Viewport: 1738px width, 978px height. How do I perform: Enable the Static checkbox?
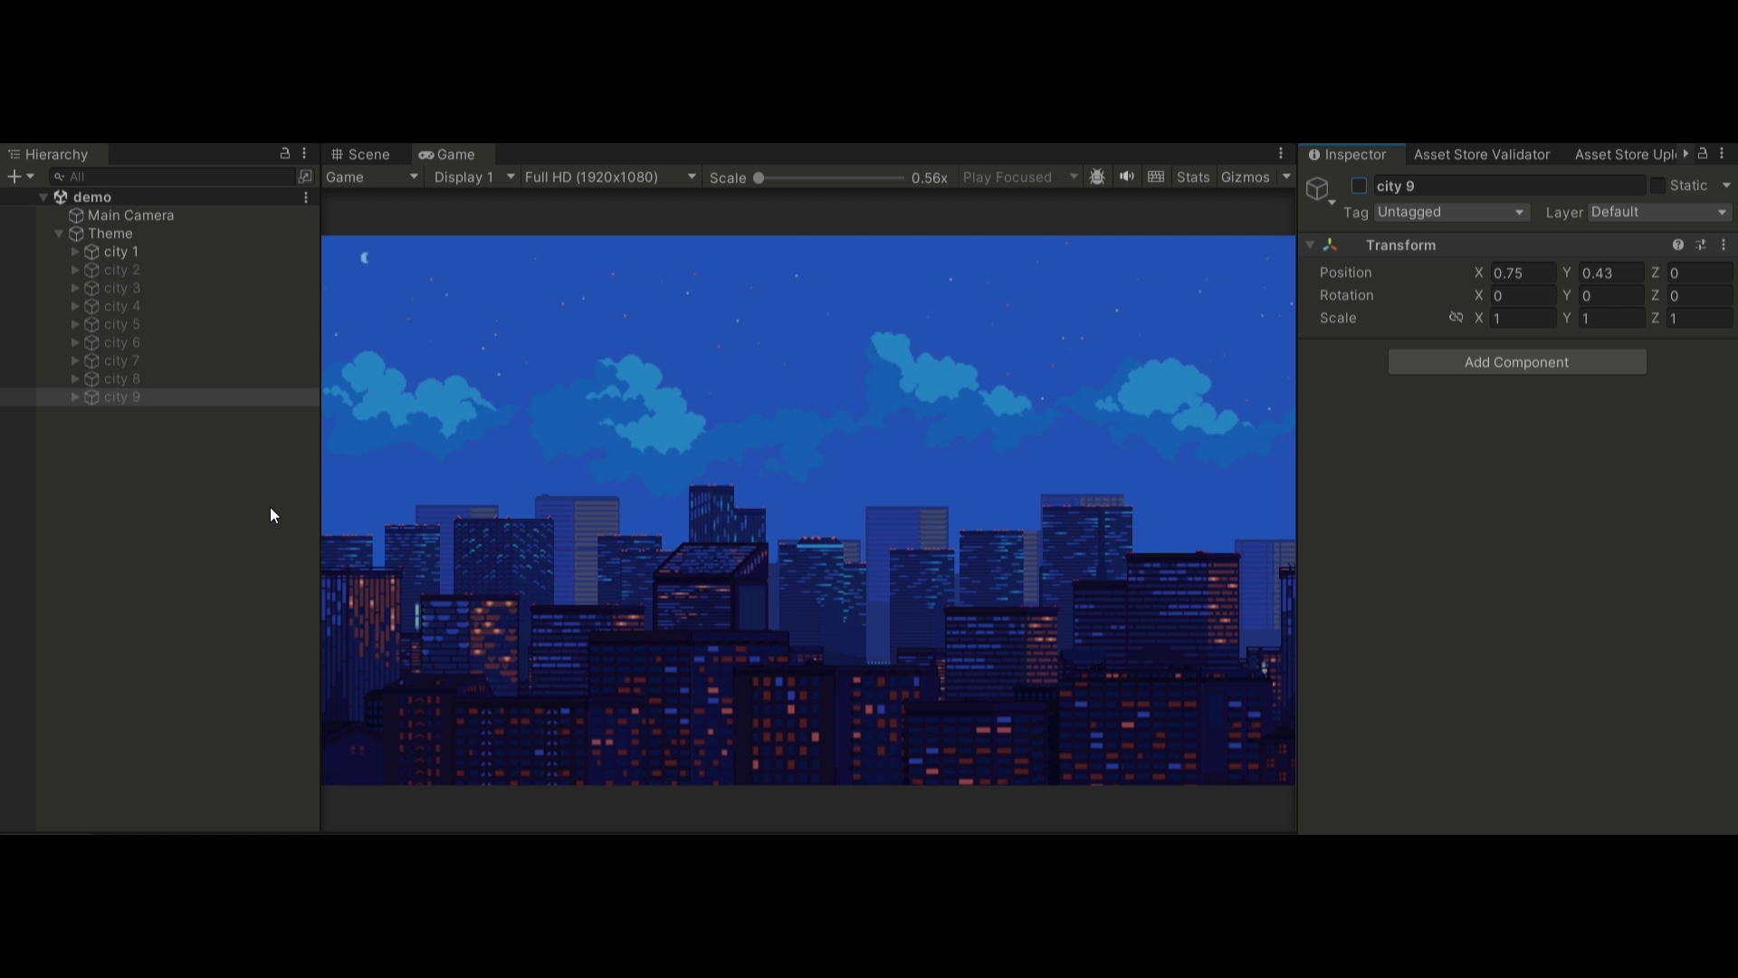tap(1657, 186)
